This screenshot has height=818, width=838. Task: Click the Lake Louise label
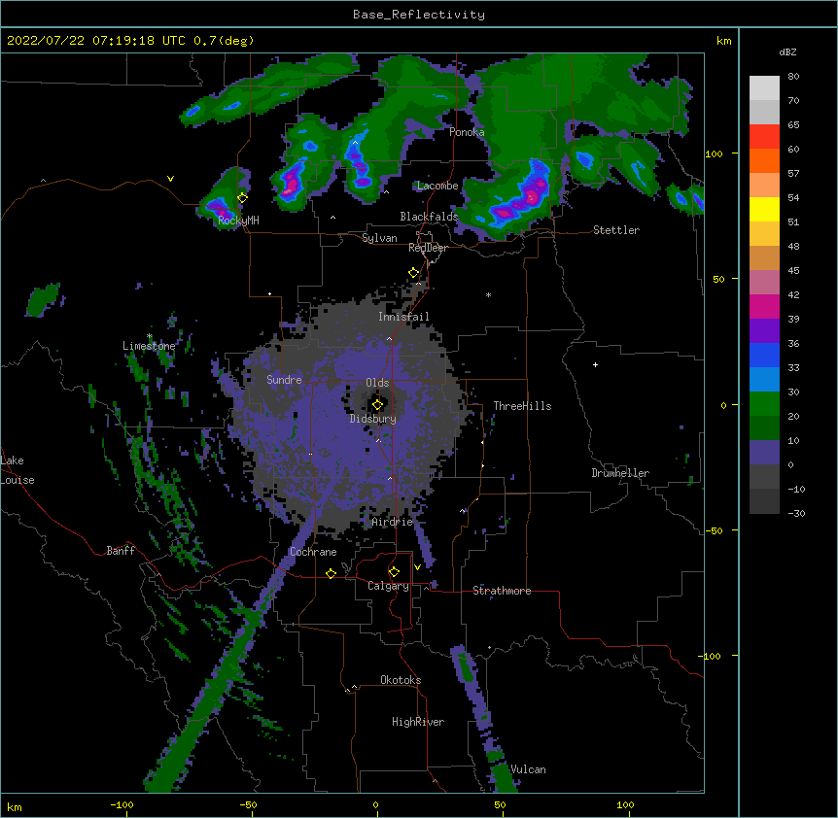coord(17,470)
